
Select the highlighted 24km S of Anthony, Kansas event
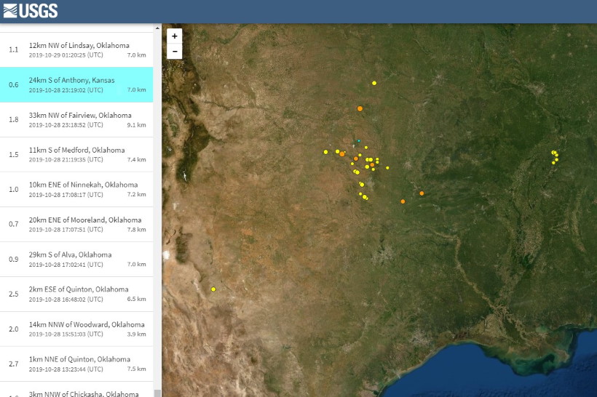point(79,84)
